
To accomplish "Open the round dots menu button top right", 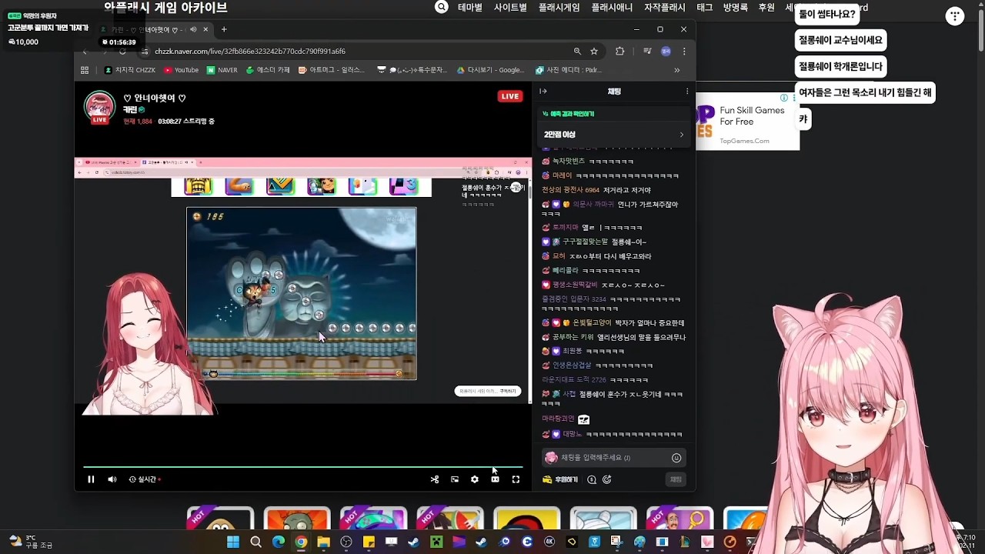I will point(955,16).
